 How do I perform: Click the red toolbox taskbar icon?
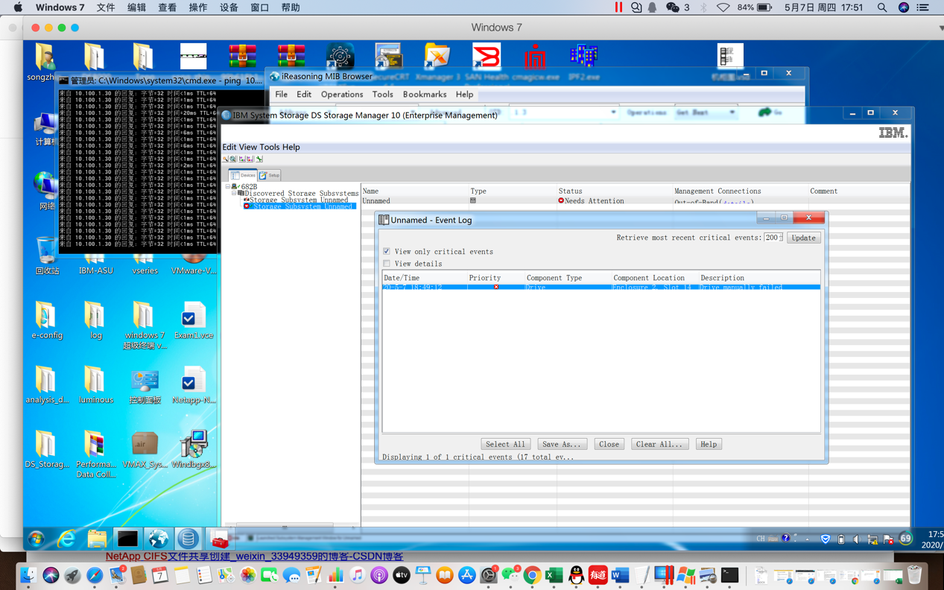click(x=219, y=539)
